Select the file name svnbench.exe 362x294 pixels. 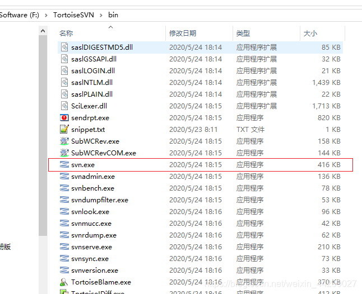coord(92,188)
